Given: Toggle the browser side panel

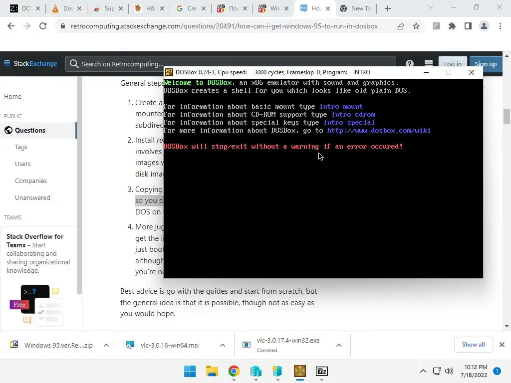Looking at the screenshot, I should [468, 26].
